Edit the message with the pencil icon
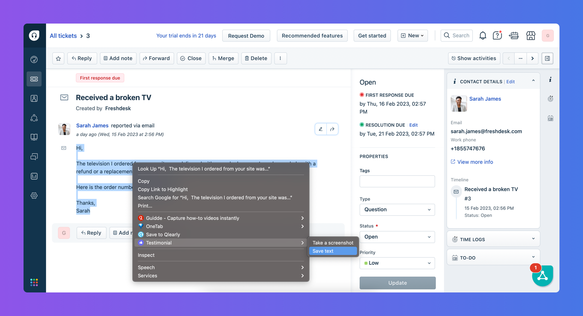Screen dimensions: 583x316 coord(321,129)
